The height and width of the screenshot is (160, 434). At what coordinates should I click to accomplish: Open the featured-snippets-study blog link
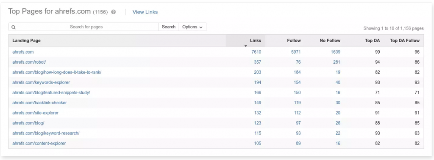point(51,92)
